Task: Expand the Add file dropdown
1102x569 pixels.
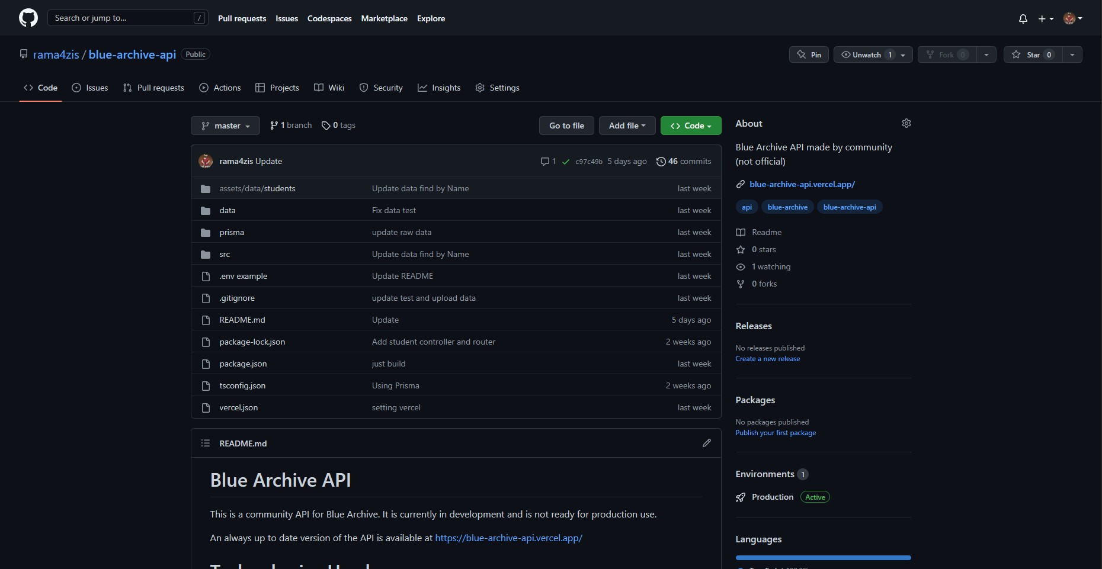Action: [x=627, y=126]
